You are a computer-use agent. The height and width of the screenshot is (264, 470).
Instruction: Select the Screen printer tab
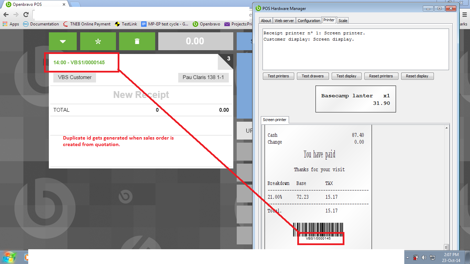pos(275,120)
